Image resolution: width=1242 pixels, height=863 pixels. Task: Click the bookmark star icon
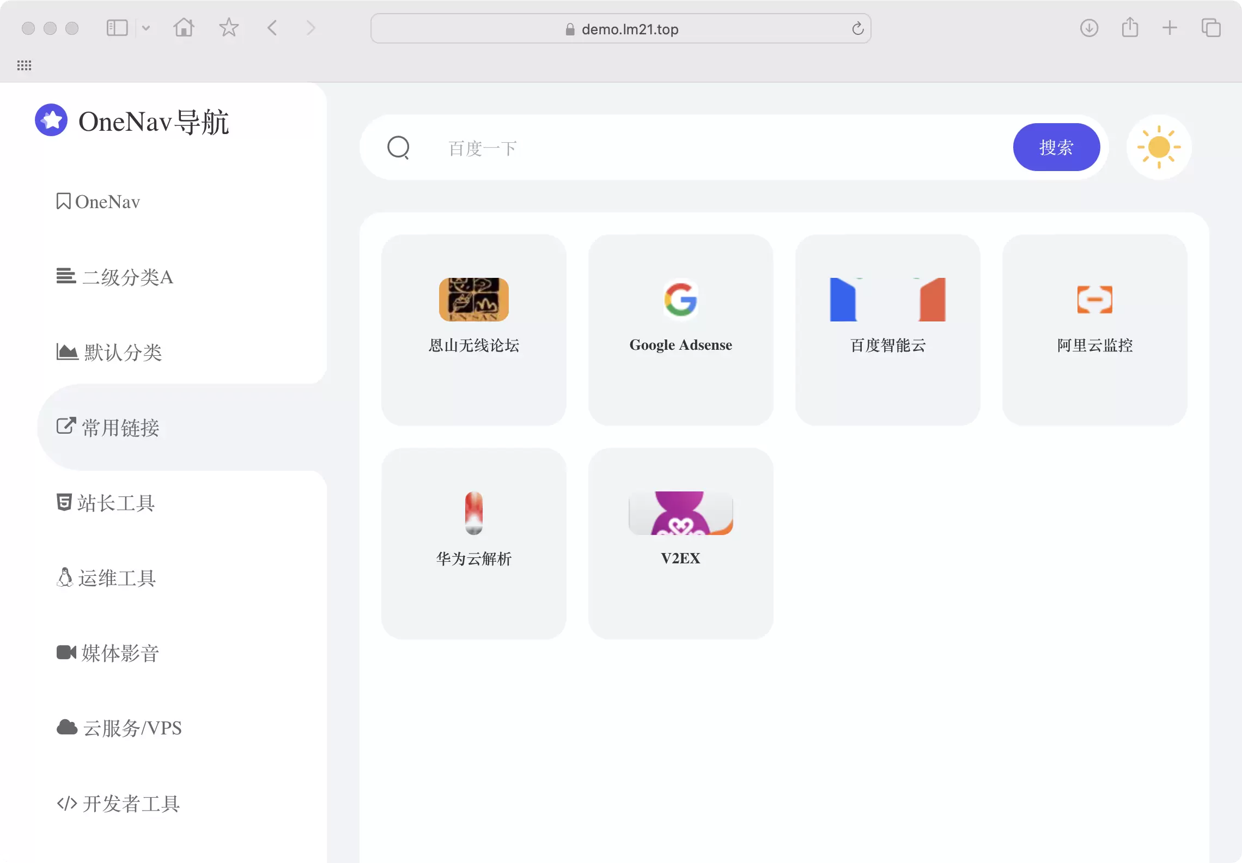pos(229,28)
